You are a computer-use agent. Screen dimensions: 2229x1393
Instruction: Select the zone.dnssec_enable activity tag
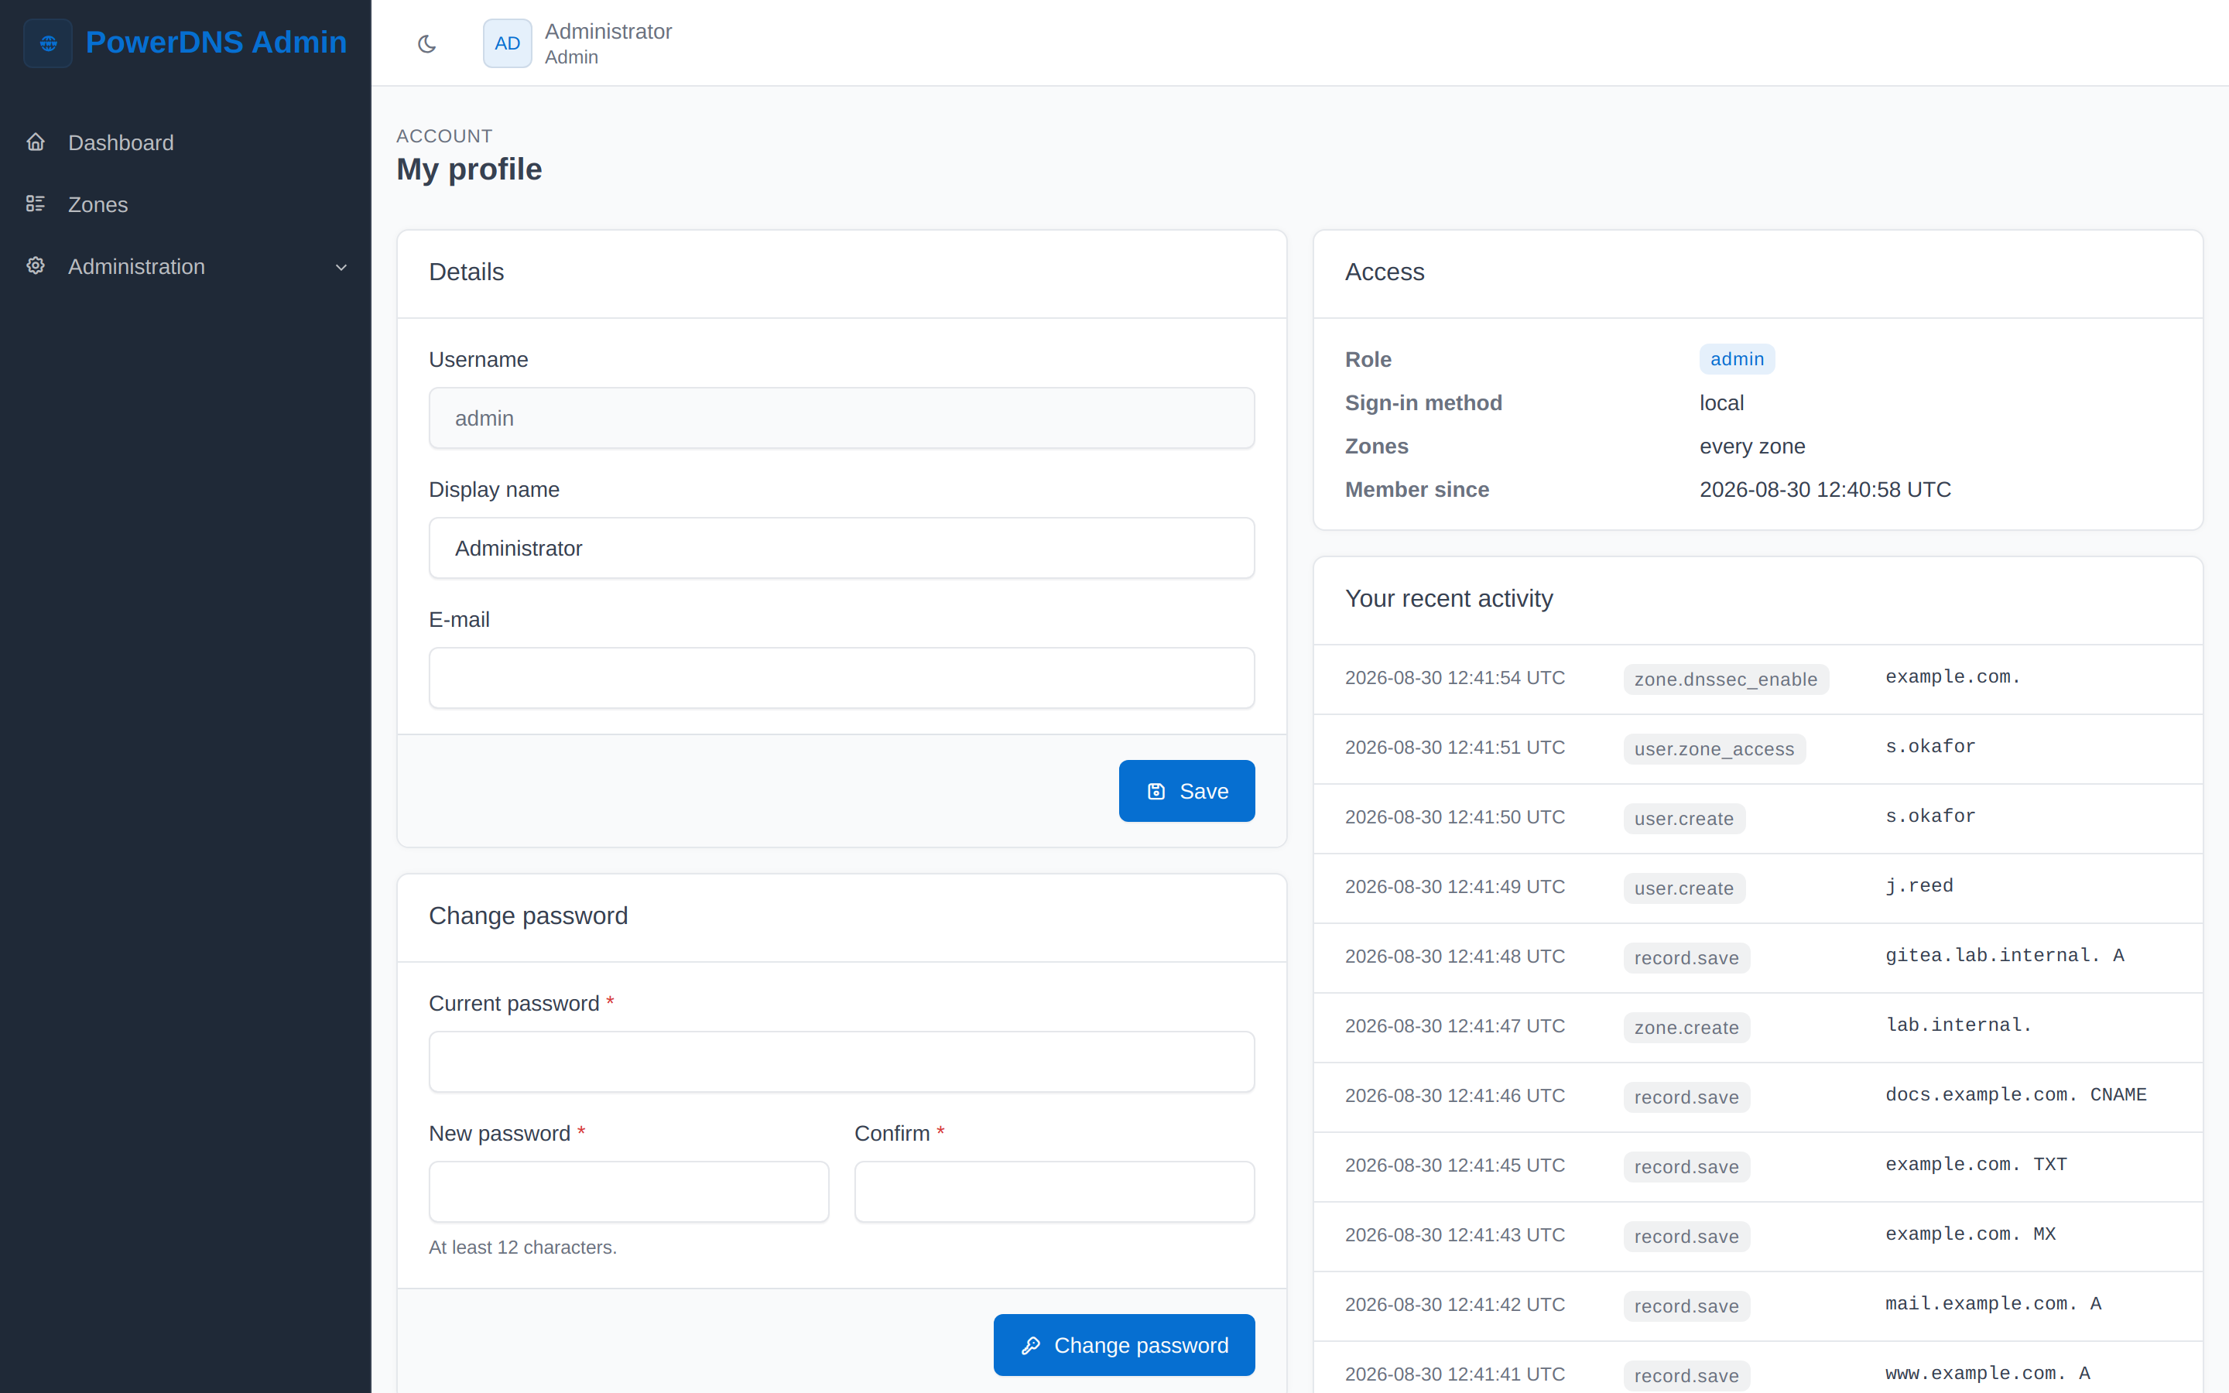1725,680
